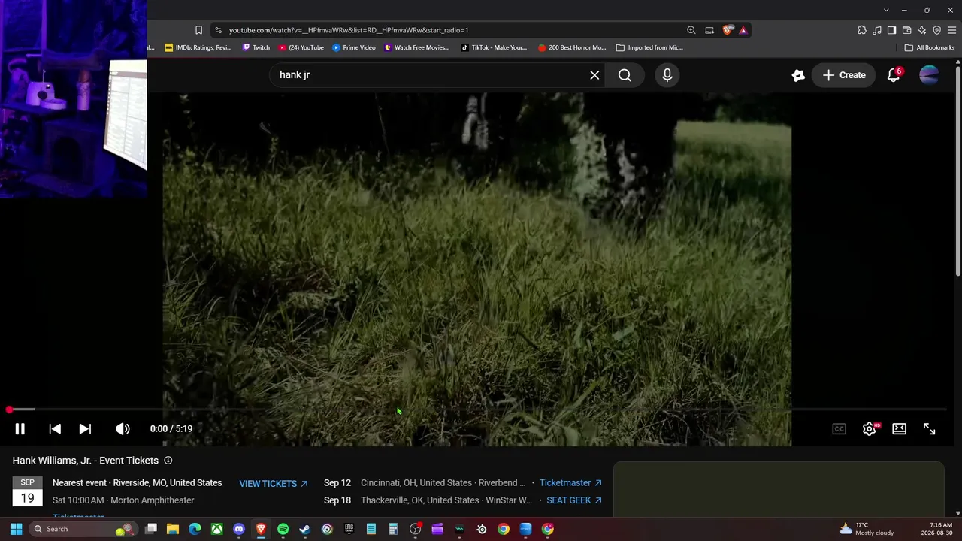
Task: Open the browser main hamburger menu
Action: pos(951,30)
